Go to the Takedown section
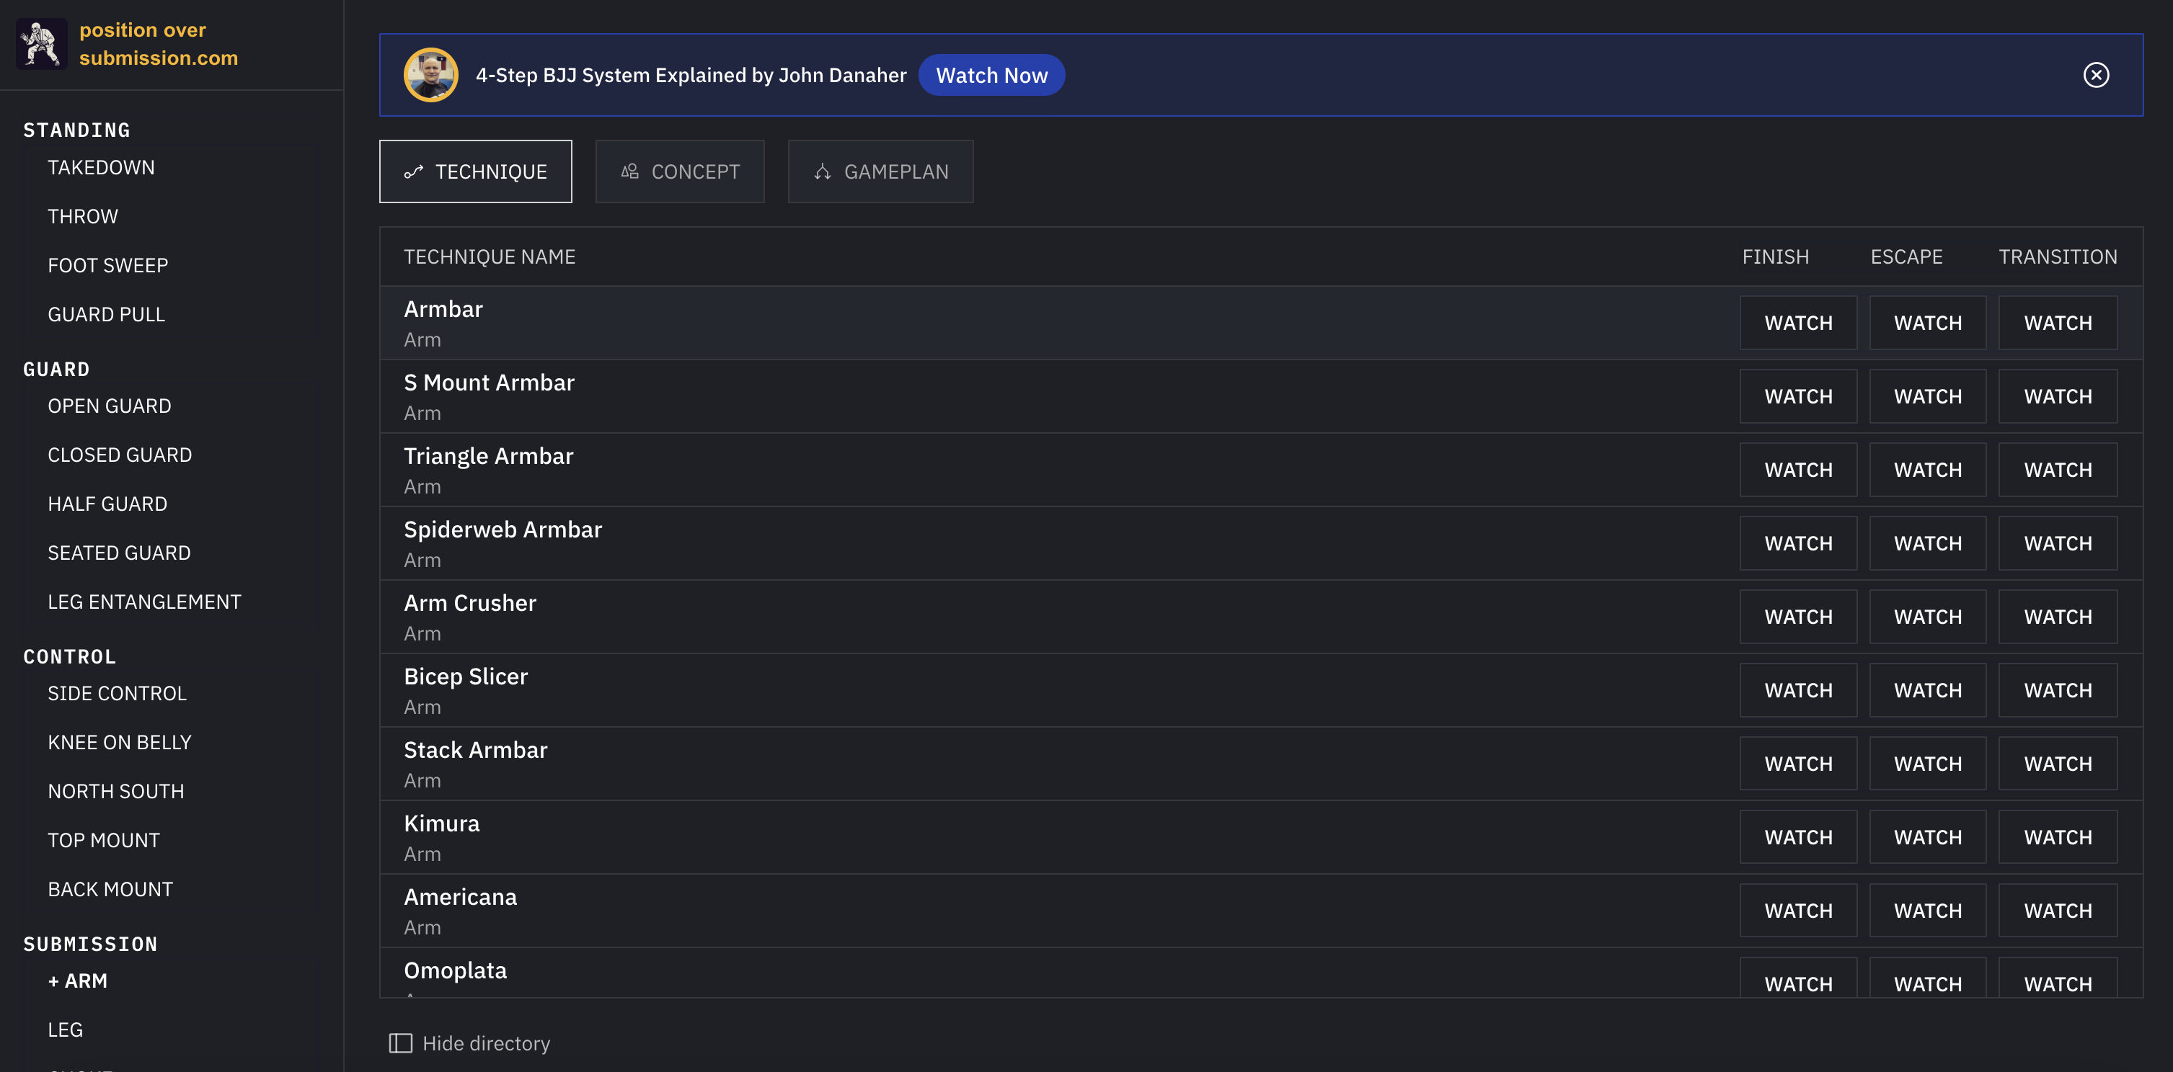2173x1072 pixels. pos(101,168)
